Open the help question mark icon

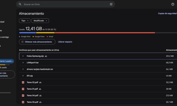pyautogui.click(x=173, y=4)
